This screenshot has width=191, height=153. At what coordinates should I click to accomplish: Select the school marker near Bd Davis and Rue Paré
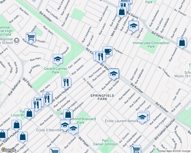tap(134, 26)
